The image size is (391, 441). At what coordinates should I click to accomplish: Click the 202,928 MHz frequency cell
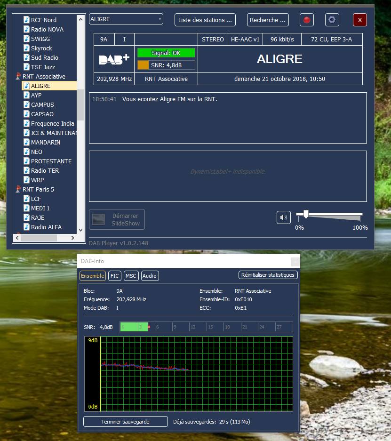click(114, 79)
